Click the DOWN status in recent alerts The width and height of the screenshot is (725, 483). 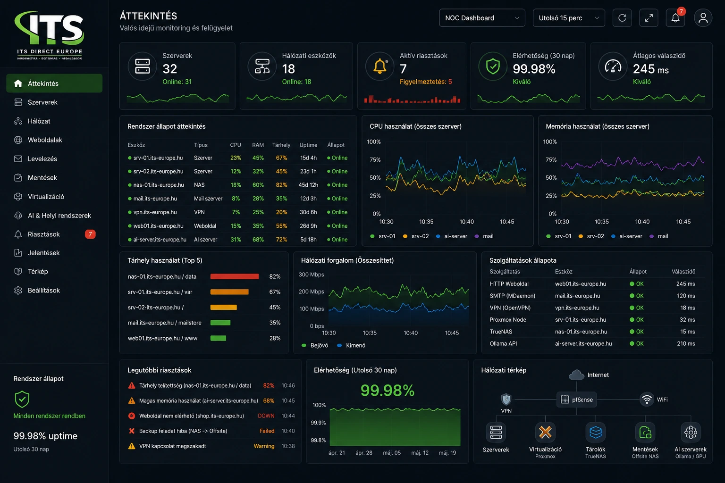point(266,416)
